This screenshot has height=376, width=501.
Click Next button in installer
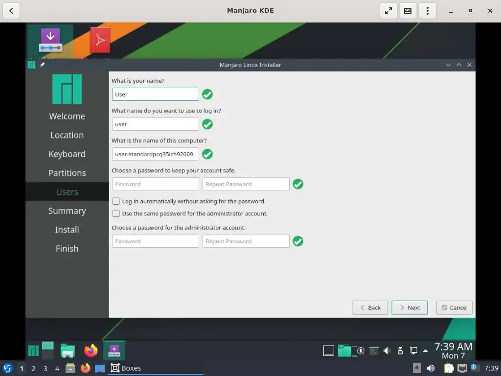[410, 307]
